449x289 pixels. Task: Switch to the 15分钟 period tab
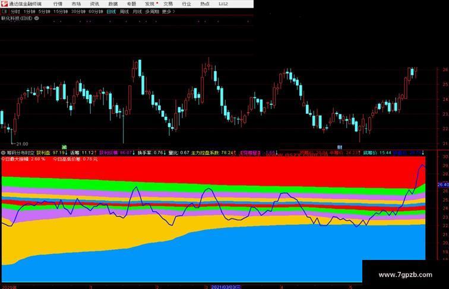click(61, 12)
